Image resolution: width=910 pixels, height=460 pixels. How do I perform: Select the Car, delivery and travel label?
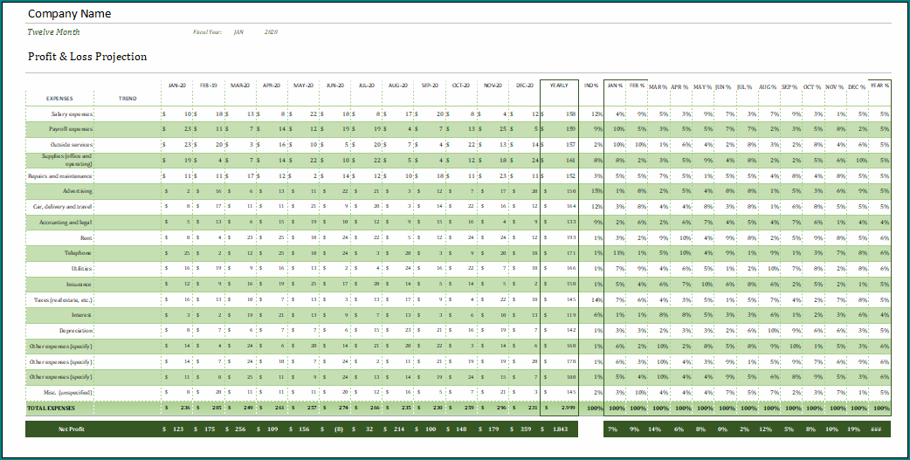point(63,207)
